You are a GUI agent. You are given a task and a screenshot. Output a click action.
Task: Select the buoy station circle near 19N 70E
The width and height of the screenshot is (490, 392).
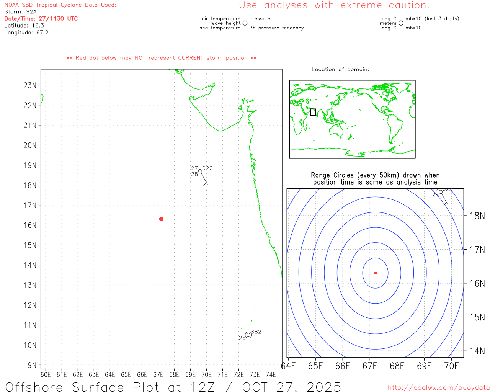click(200, 171)
